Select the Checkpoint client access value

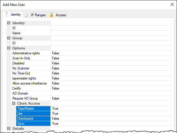click(x=111, y=119)
